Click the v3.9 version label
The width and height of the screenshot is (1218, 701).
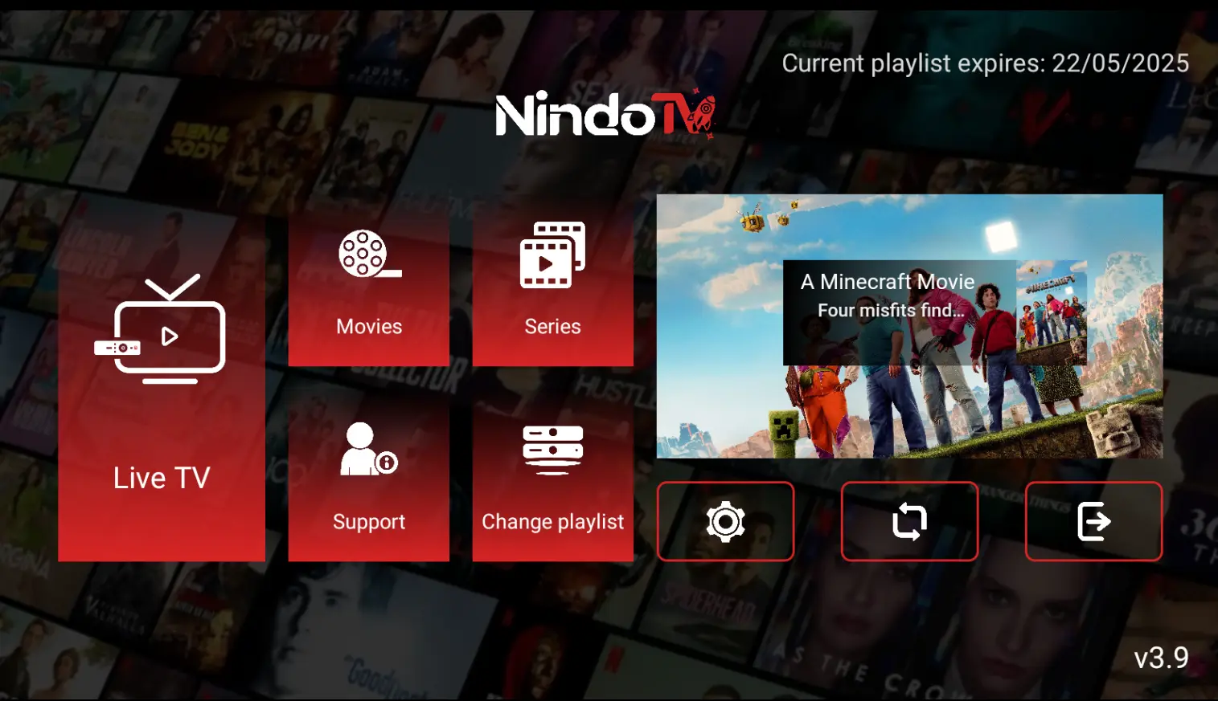[1161, 658]
